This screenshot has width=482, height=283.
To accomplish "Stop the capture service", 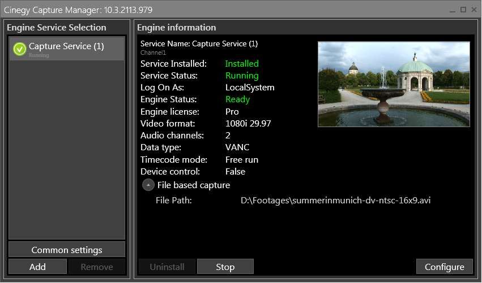I will point(225,267).
